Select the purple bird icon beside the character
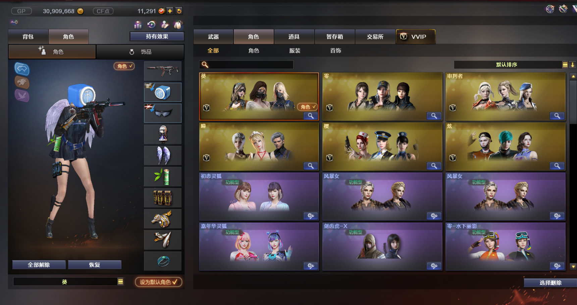 point(22,96)
